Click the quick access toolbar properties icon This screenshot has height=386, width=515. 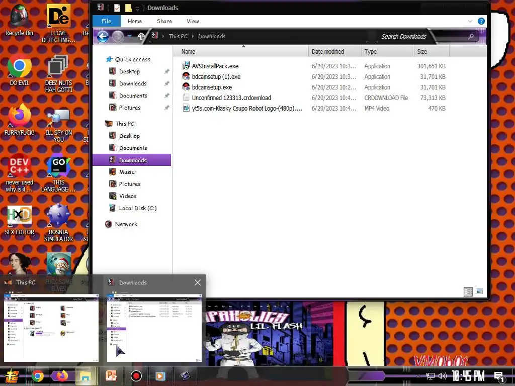coord(117,8)
